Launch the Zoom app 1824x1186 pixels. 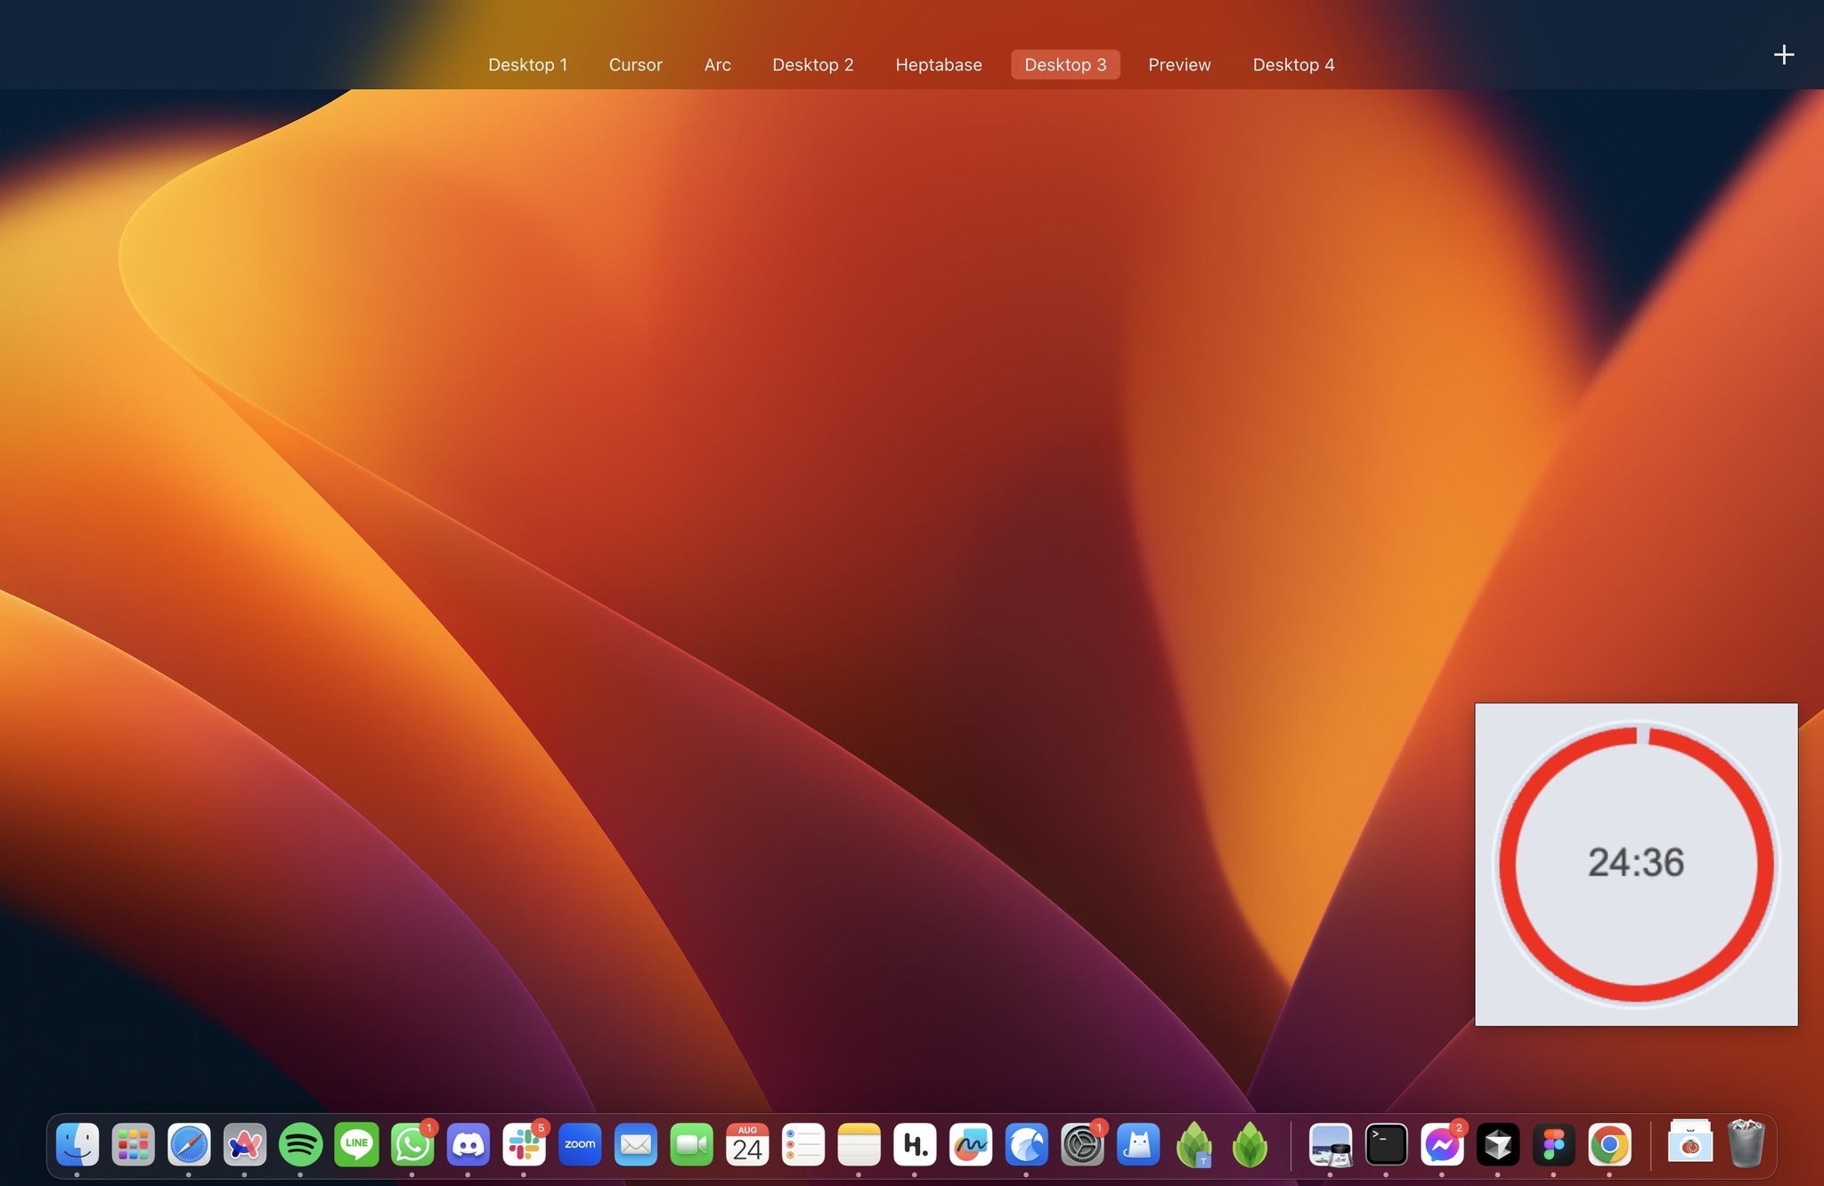tap(580, 1145)
